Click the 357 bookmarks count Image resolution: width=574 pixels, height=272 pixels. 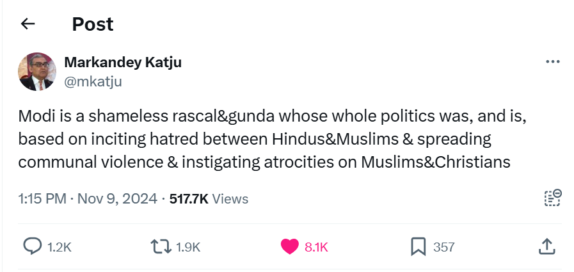(x=444, y=247)
